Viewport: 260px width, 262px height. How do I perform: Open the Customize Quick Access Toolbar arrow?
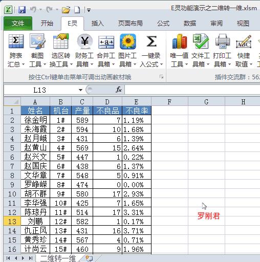tap(89, 10)
